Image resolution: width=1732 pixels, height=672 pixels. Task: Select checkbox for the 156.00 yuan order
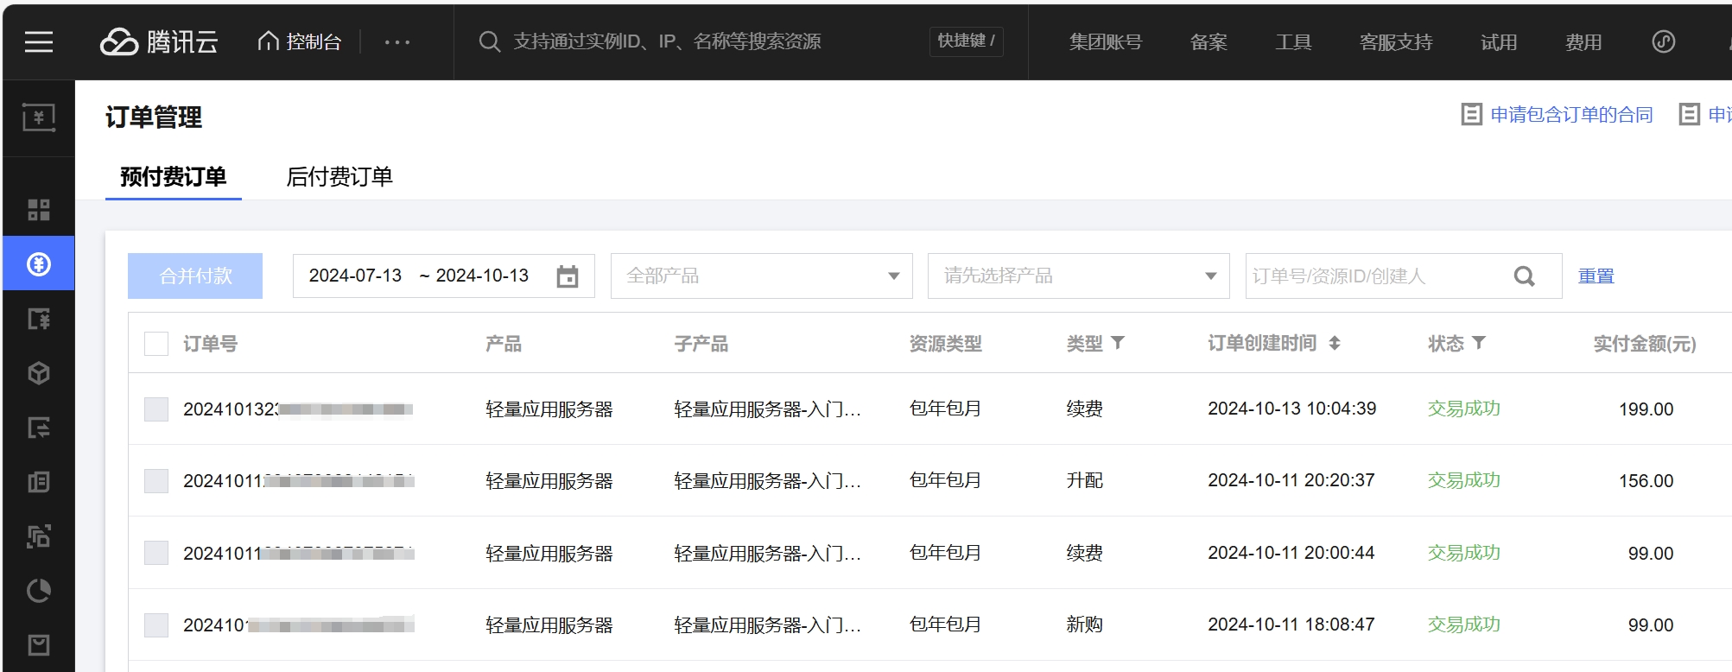tap(156, 481)
